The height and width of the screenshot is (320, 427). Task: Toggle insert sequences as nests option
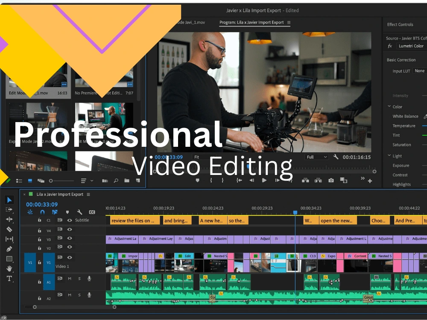[30, 212]
